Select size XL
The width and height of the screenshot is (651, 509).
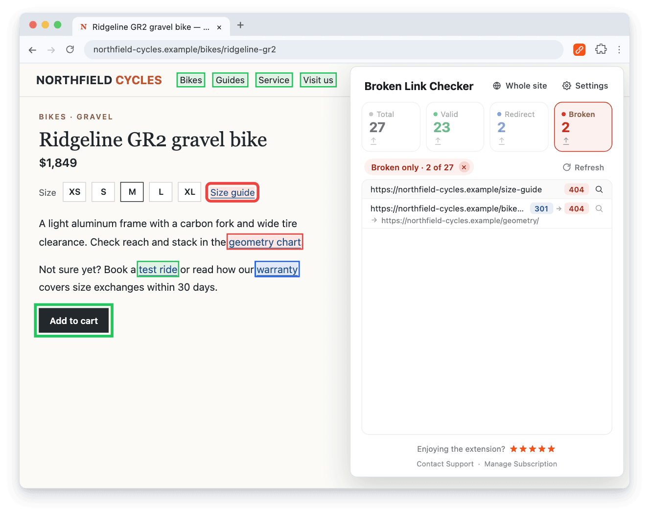189,192
